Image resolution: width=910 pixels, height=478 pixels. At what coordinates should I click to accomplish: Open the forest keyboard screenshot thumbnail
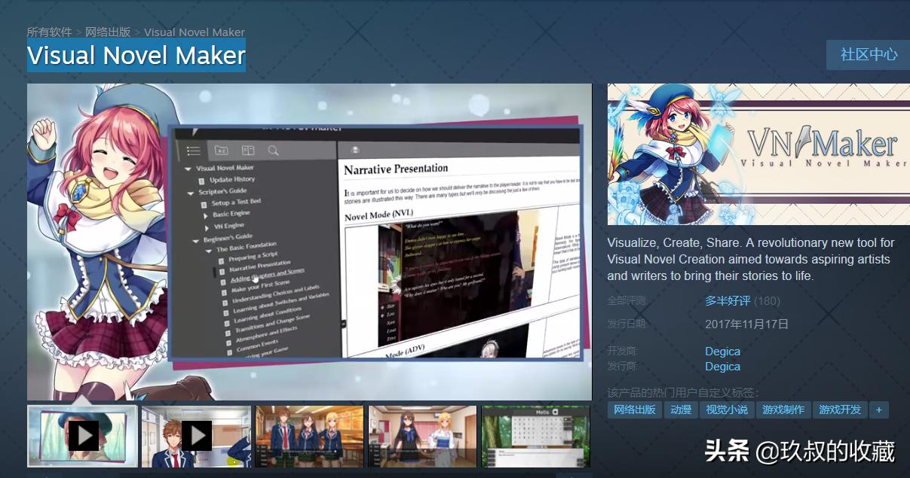click(x=536, y=436)
